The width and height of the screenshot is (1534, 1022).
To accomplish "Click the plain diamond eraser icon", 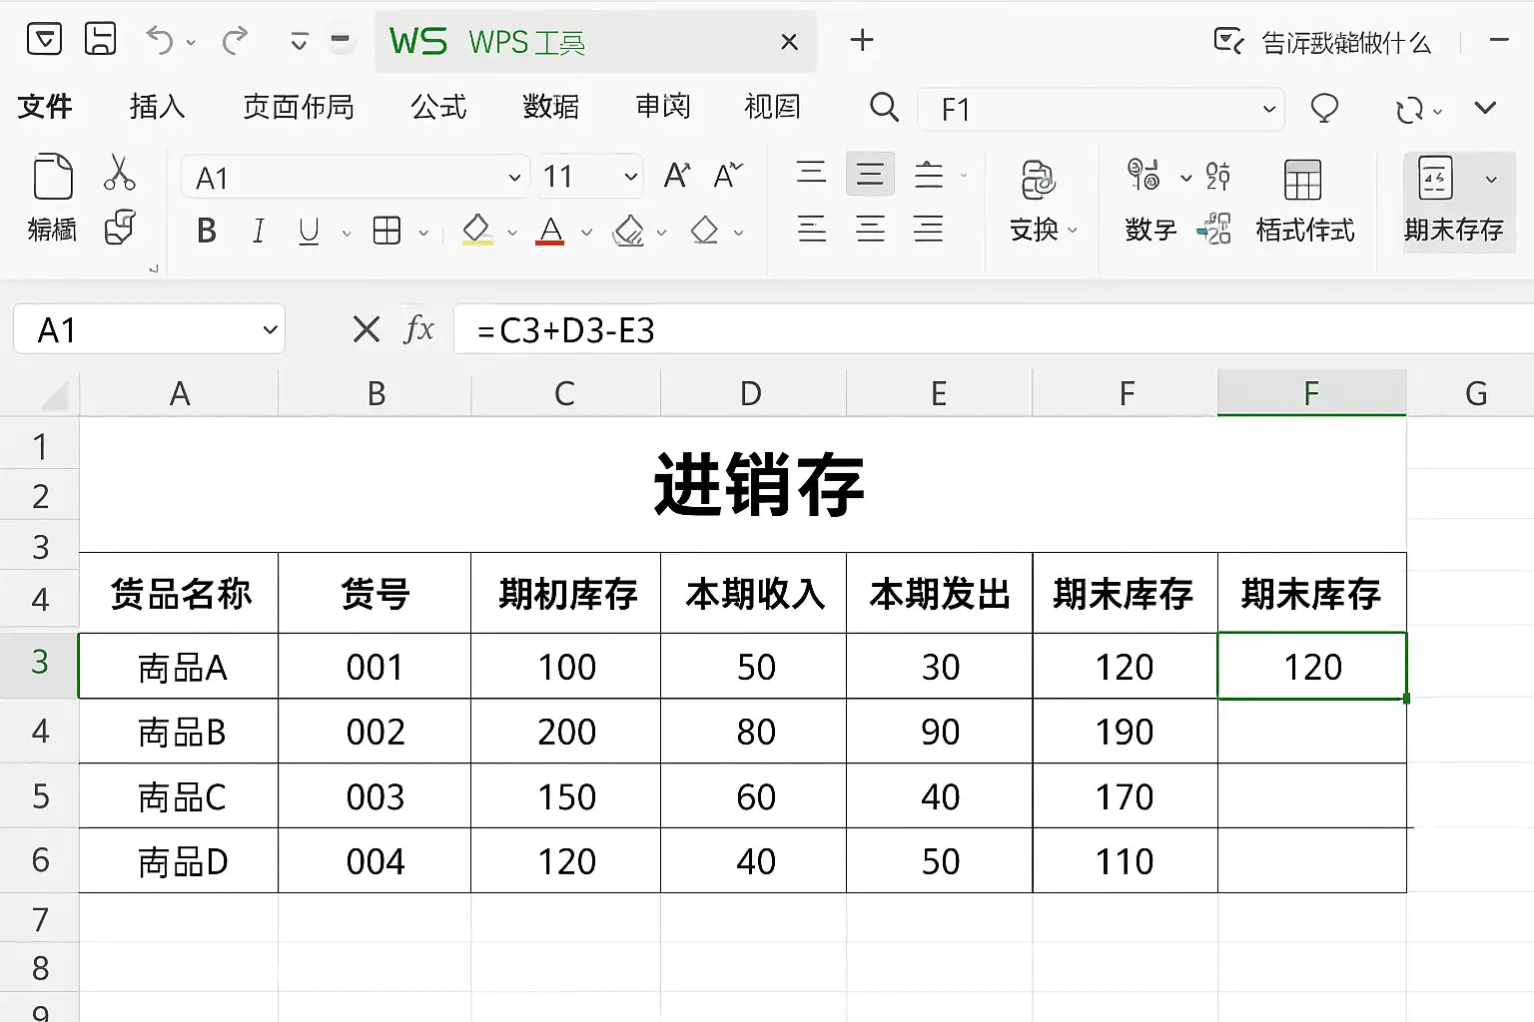I will pos(704,231).
